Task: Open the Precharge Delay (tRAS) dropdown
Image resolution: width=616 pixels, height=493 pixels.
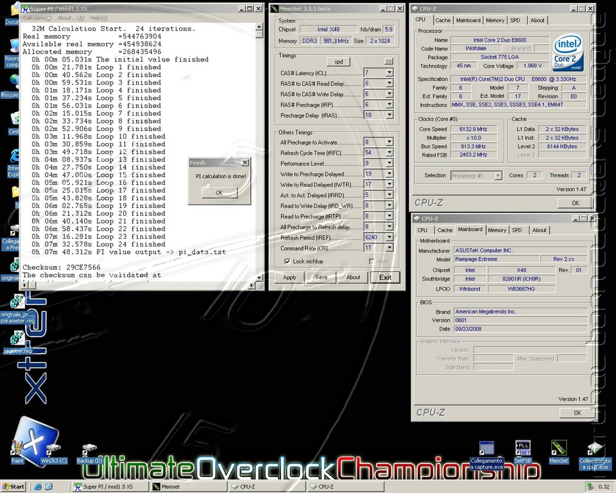Action: click(389, 115)
